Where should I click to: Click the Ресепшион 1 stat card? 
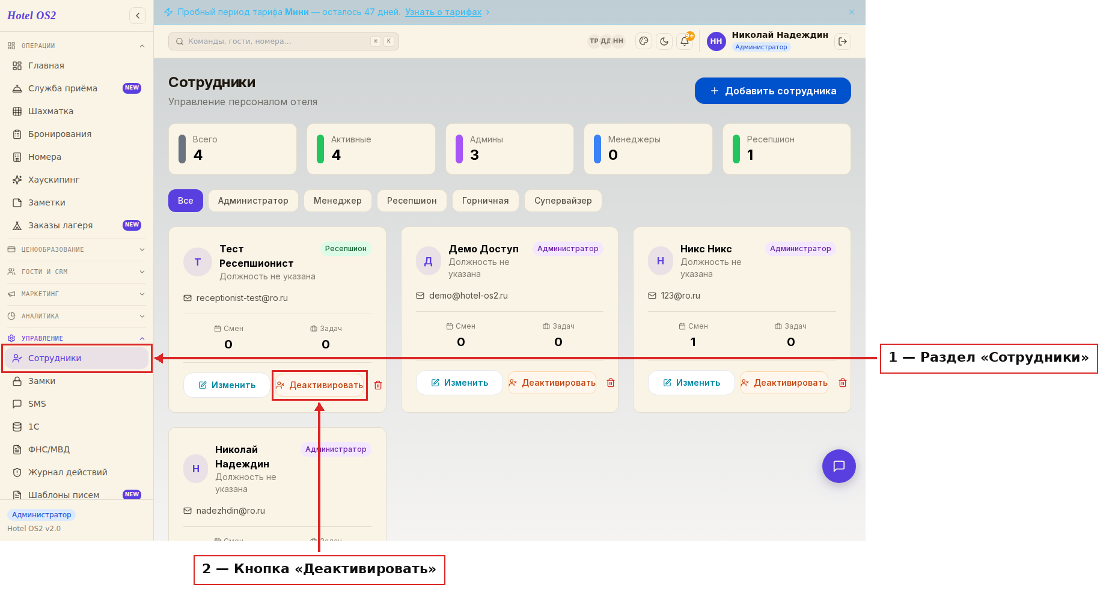pos(787,149)
